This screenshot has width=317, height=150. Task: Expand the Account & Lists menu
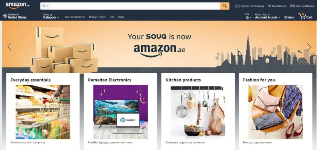click(x=268, y=16)
